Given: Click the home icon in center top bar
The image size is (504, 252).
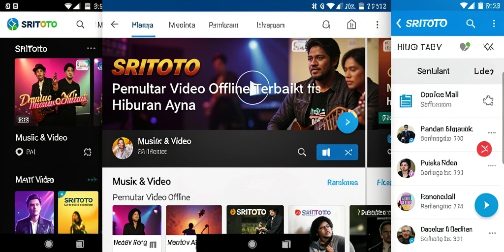Looking at the screenshot, I should 351,25.
